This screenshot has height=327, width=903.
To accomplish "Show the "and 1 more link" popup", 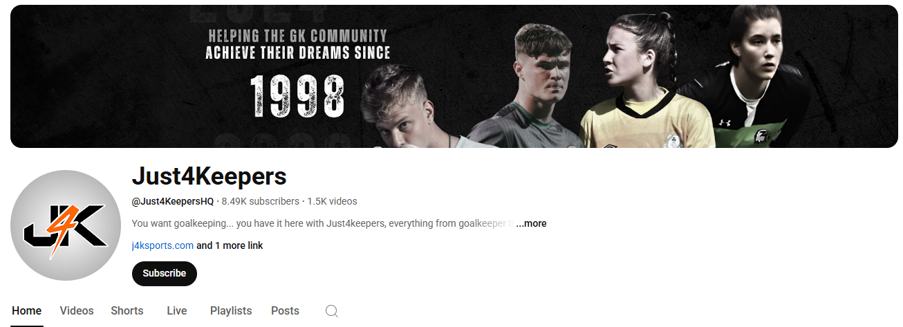I will (230, 245).
